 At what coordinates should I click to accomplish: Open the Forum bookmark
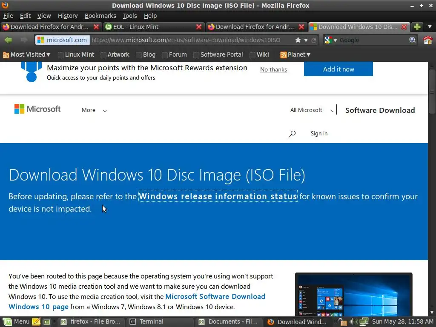point(174,55)
